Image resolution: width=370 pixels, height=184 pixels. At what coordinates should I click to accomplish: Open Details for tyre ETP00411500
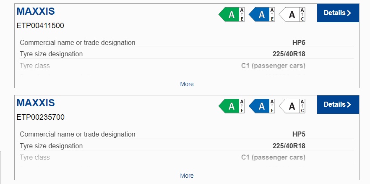(338, 13)
